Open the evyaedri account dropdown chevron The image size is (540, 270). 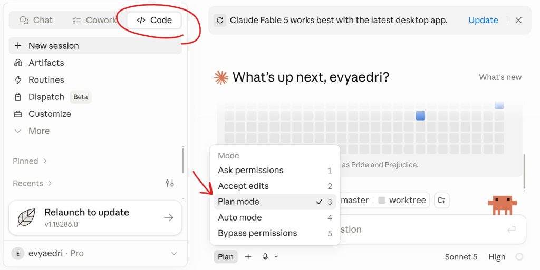click(174, 254)
